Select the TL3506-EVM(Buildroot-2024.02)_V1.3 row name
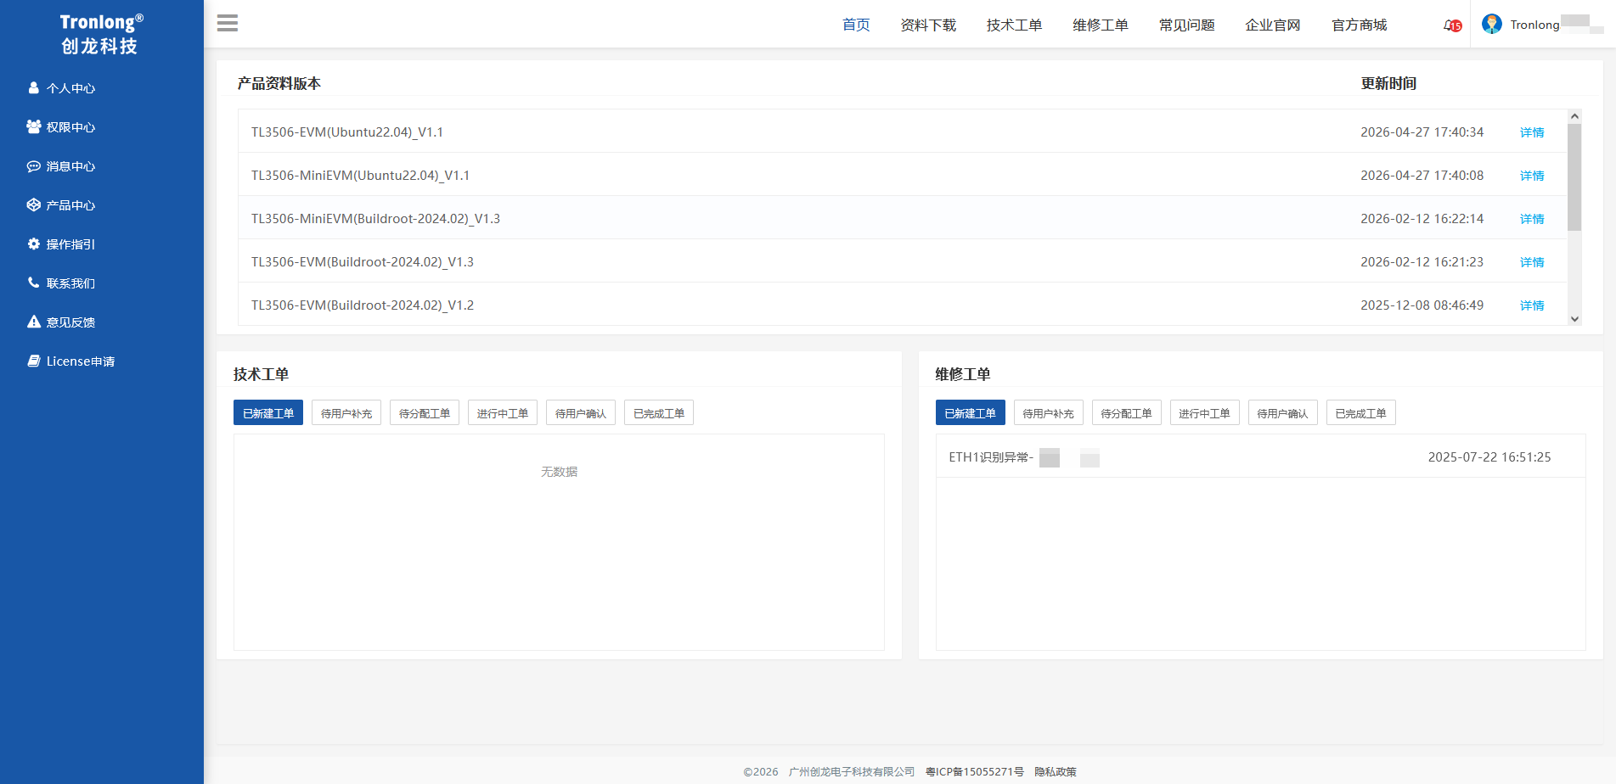This screenshot has height=784, width=1616. coord(363,262)
